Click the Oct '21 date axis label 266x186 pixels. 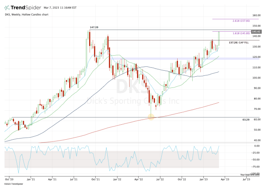pos(96,179)
